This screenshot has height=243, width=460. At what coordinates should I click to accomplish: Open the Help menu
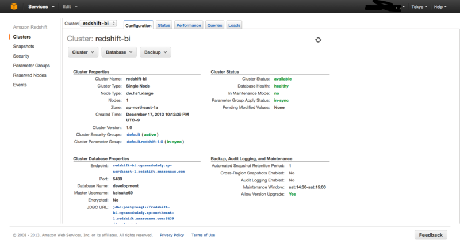pyautogui.click(x=440, y=7)
